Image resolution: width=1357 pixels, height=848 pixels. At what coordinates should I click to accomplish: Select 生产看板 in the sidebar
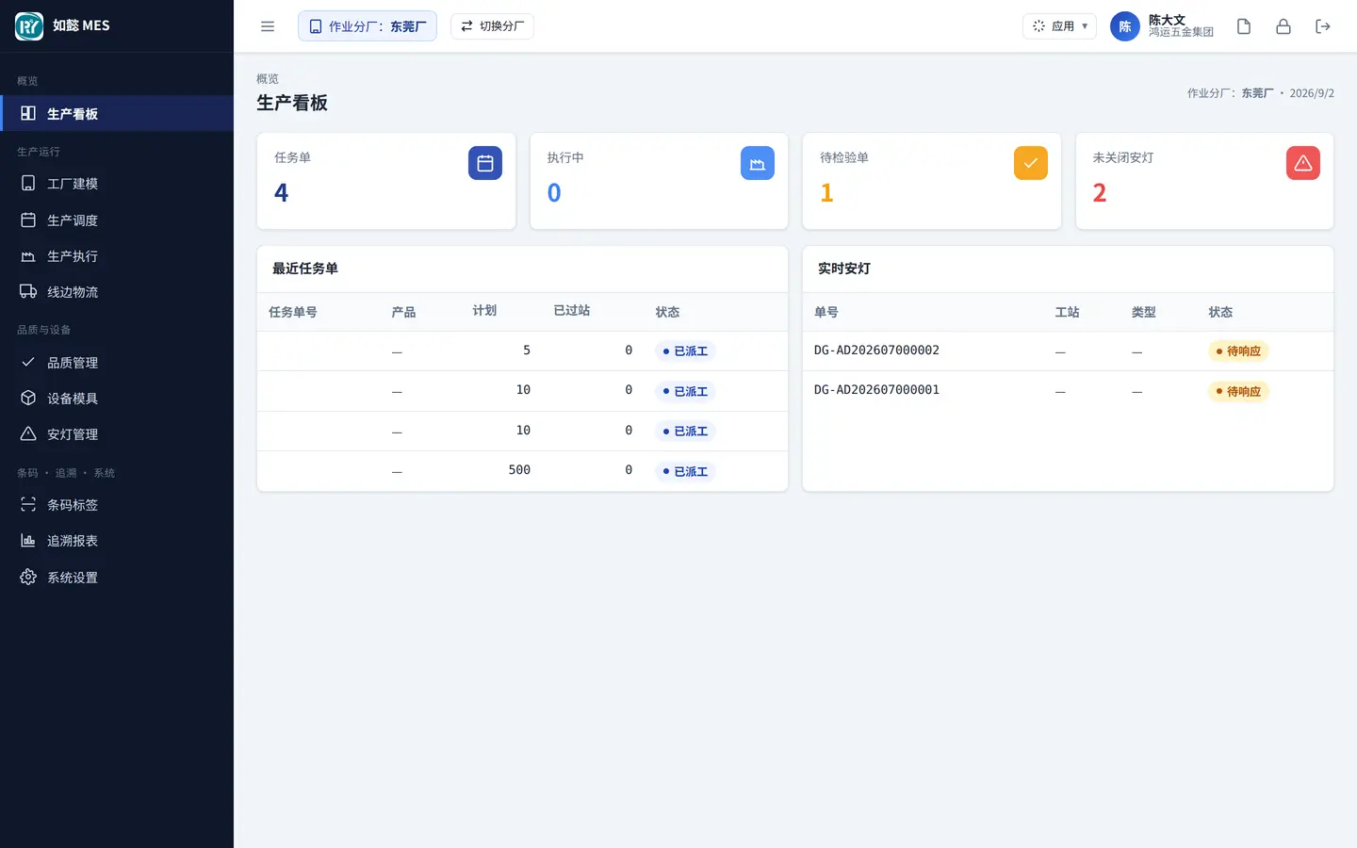click(x=117, y=113)
